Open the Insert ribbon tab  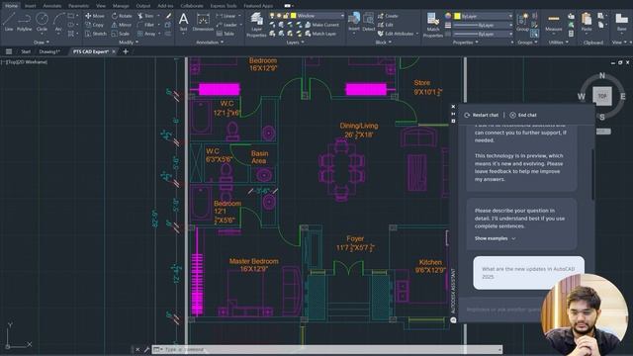(x=31, y=6)
